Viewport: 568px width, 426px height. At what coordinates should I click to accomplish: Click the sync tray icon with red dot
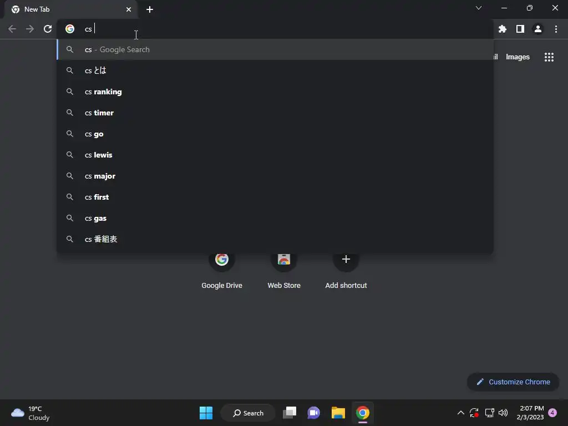(474, 413)
